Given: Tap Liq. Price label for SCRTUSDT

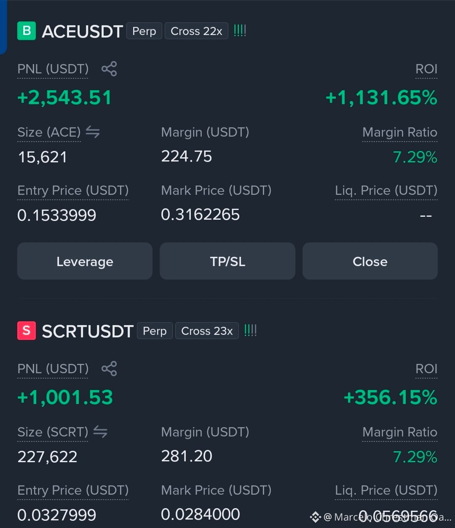Looking at the screenshot, I should tap(386, 490).
